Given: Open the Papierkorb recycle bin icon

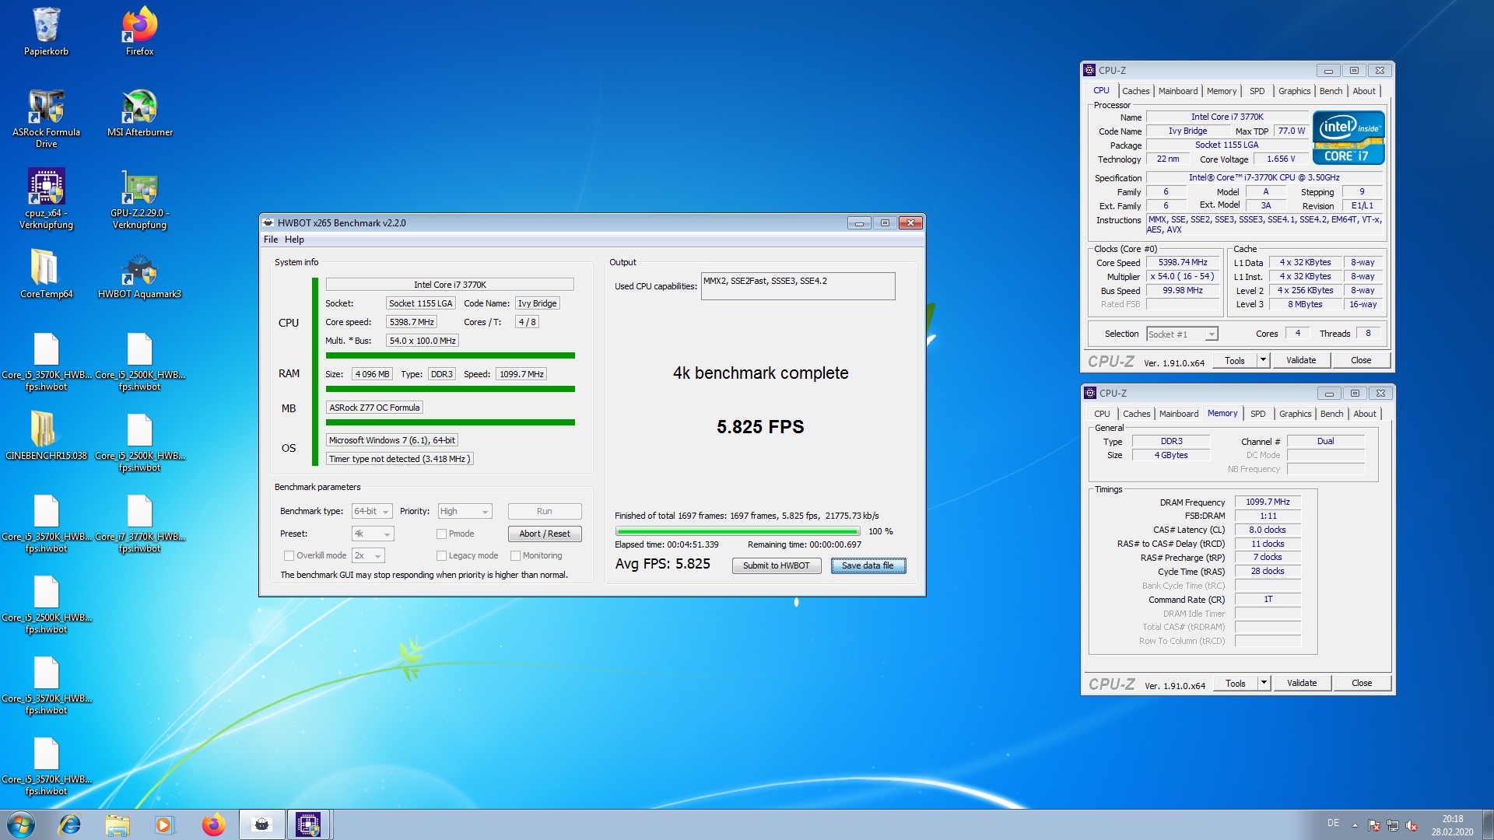Looking at the screenshot, I should [x=46, y=31].
